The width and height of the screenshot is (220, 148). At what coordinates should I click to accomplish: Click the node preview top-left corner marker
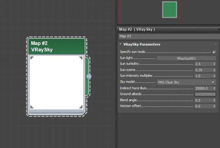[x=32, y=58]
